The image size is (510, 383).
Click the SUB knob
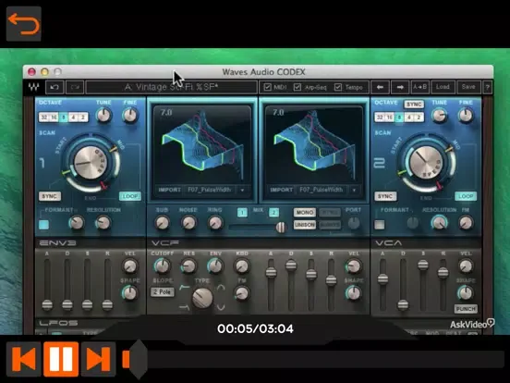tap(162, 223)
